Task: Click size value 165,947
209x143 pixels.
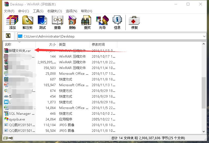Action: (x=50, y=85)
